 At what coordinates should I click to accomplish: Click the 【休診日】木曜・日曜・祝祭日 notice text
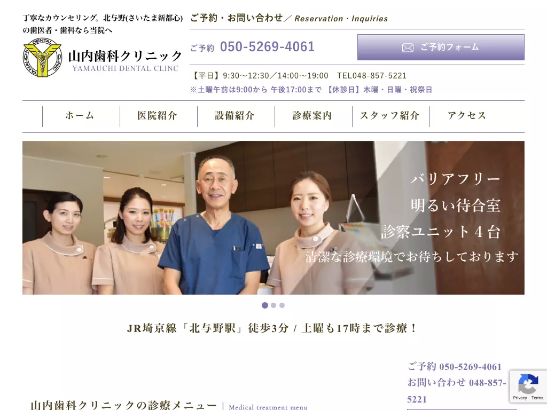(x=379, y=90)
